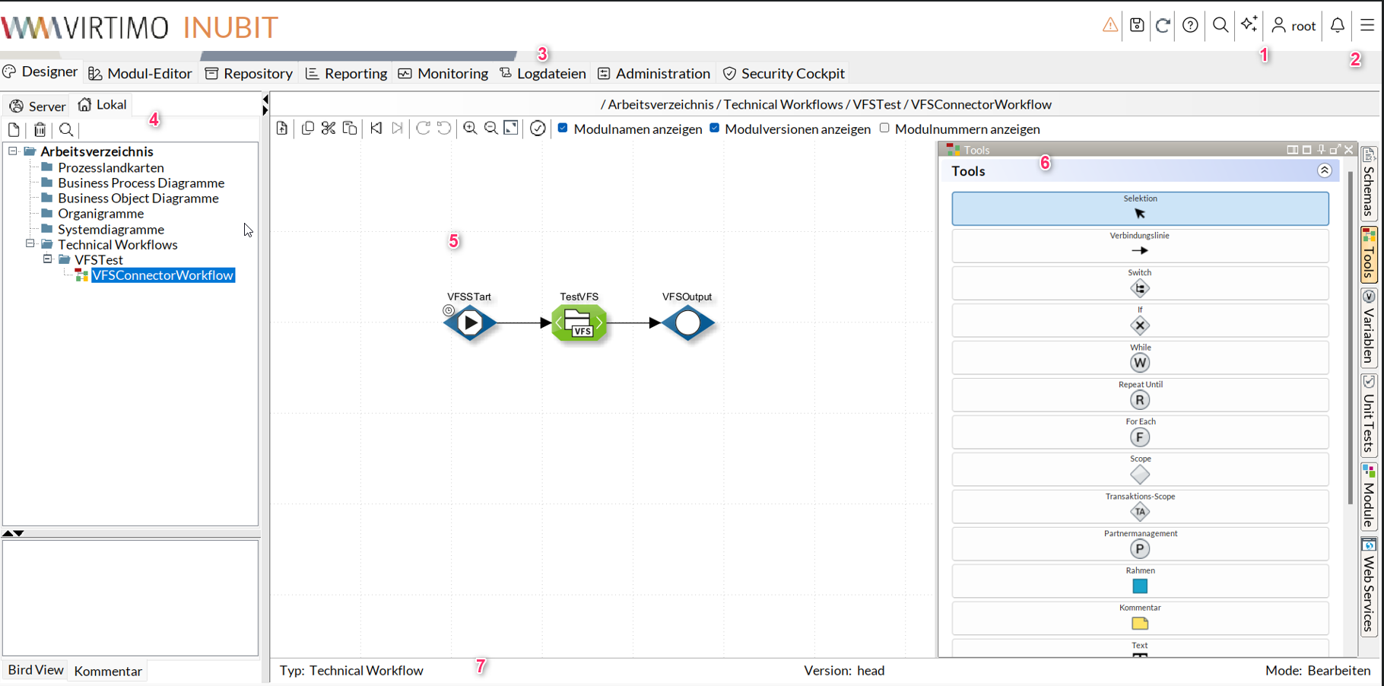
Task: Pick the Verbindungslinie connection tool
Action: pyautogui.click(x=1139, y=245)
